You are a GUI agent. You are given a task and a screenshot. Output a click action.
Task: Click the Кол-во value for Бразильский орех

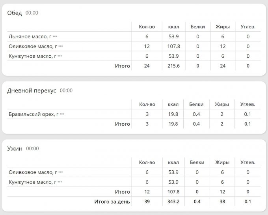tap(147, 114)
